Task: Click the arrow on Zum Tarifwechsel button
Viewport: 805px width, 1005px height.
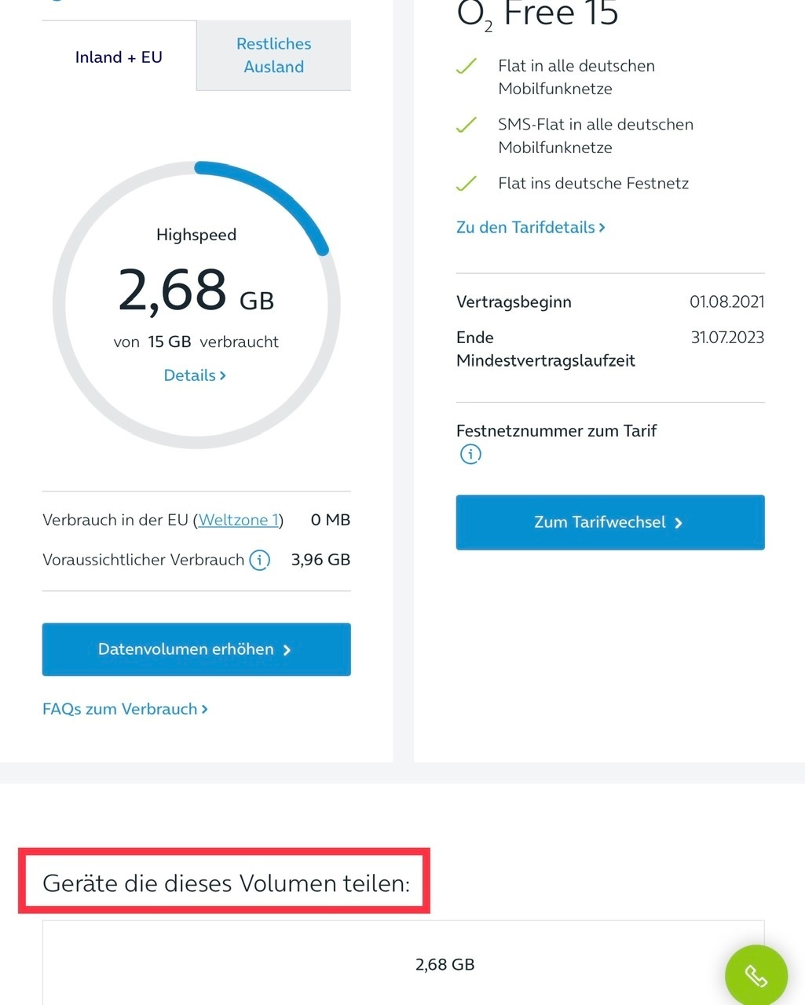Action: [x=679, y=523]
